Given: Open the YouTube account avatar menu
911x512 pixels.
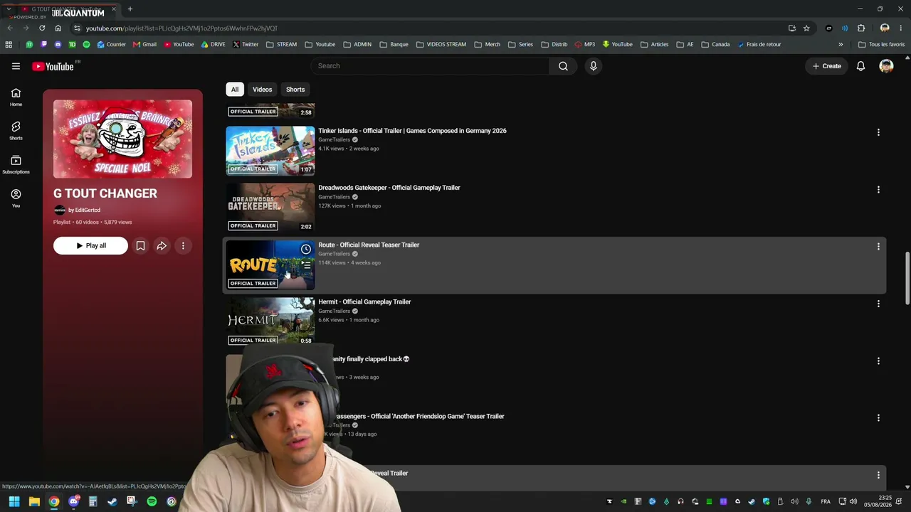Looking at the screenshot, I should (x=886, y=66).
